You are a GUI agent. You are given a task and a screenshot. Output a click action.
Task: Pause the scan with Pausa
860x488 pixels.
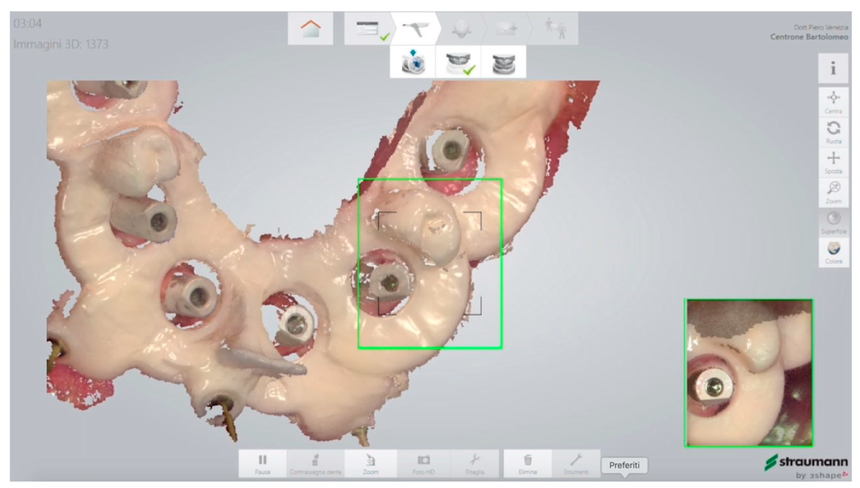(264, 463)
